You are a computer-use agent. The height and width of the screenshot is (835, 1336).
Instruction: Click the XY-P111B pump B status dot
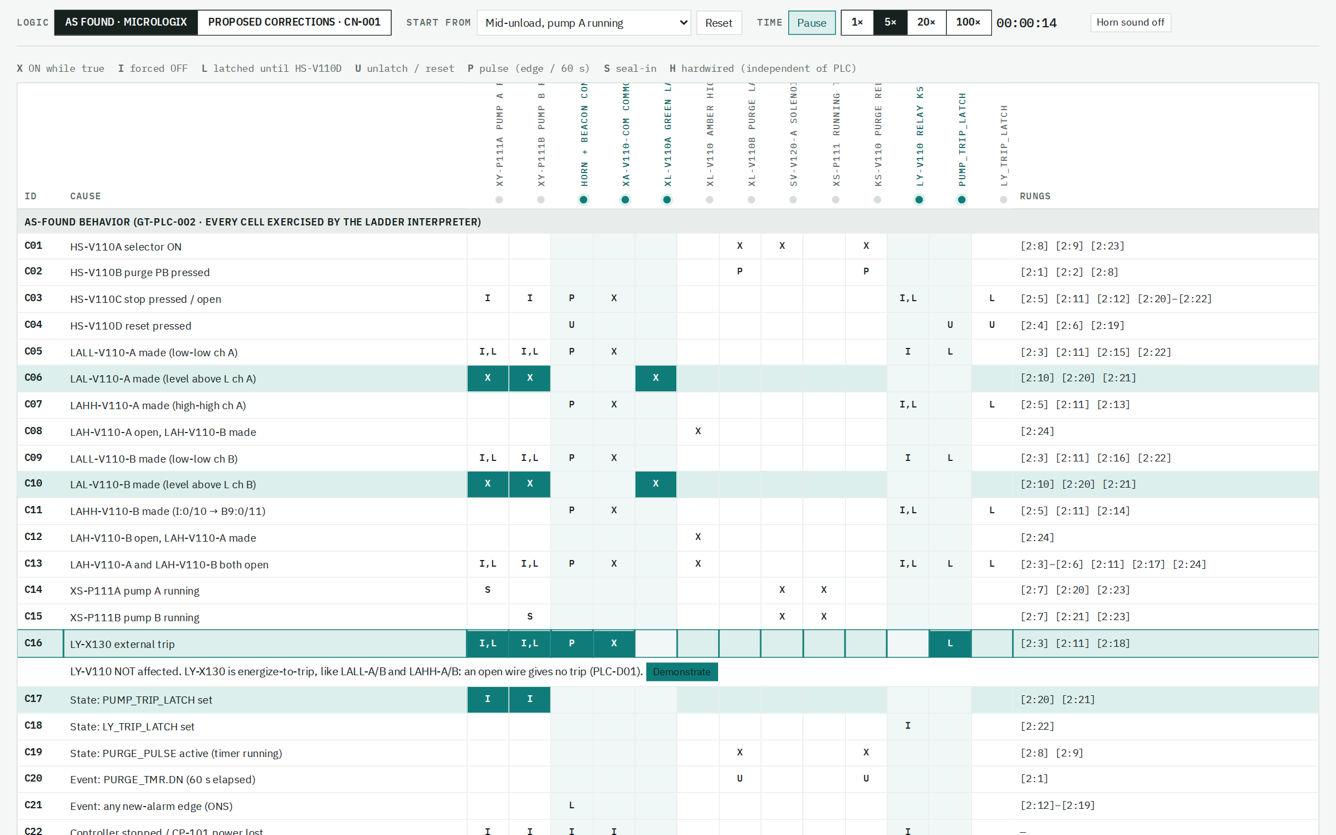click(541, 200)
